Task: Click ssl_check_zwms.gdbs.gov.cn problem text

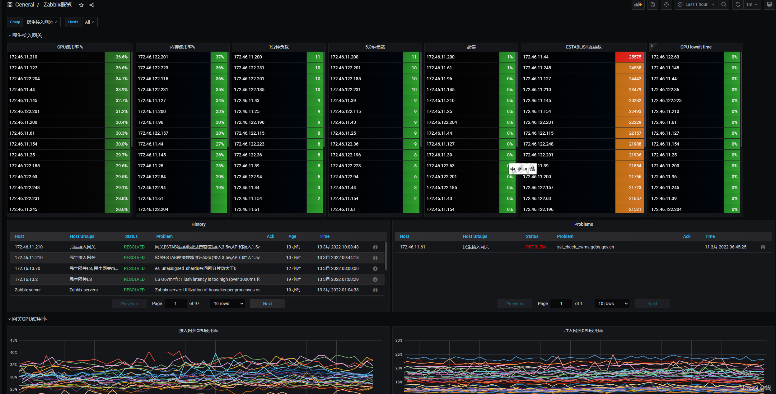Action: 586,247
